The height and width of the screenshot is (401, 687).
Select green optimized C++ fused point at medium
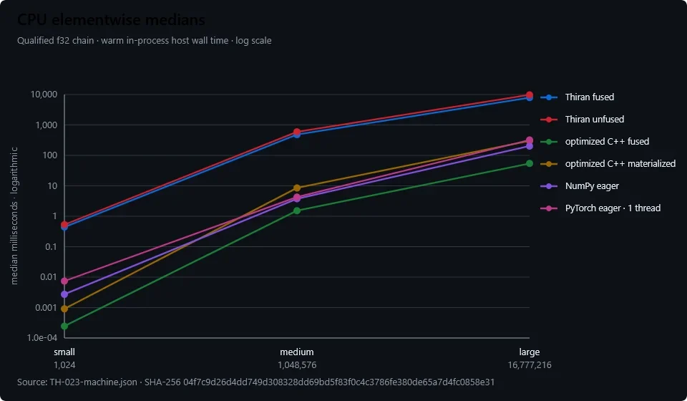pyautogui.click(x=297, y=211)
